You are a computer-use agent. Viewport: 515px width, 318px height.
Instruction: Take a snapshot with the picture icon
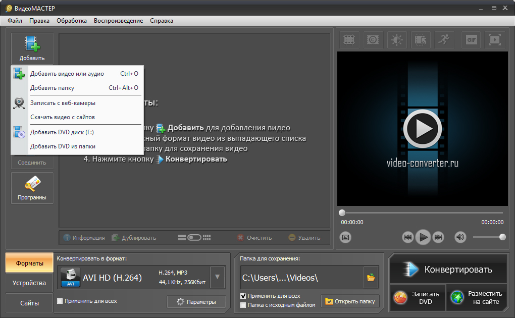pos(345,237)
